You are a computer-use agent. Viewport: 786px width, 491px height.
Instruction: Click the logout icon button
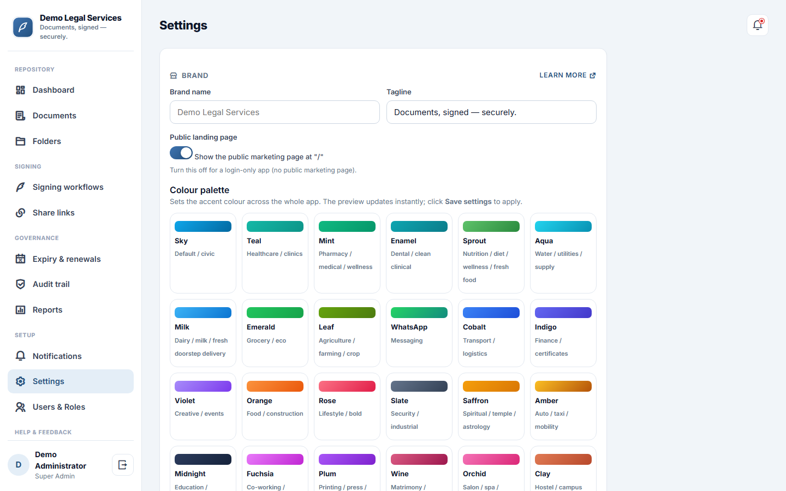pyautogui.click(x=123, y=465)
